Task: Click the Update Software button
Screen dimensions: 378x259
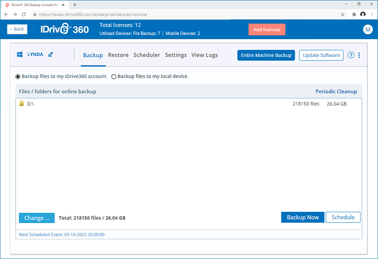Action: (x=321, y=55)
